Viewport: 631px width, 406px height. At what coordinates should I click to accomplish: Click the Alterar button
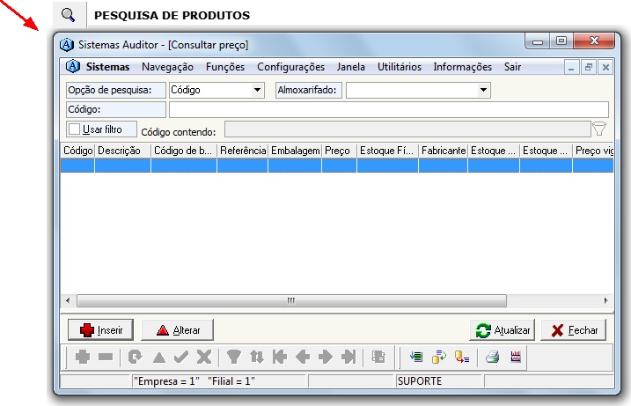177,330
